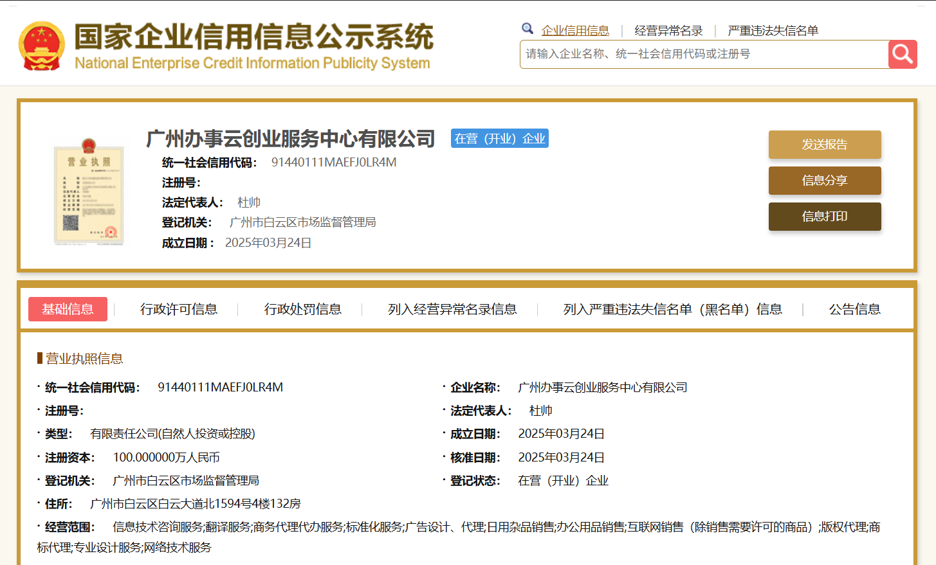Click the 在营（开业）企业 status badge
The height and width of the screenshot is (565, 936).
click(499, 138)
